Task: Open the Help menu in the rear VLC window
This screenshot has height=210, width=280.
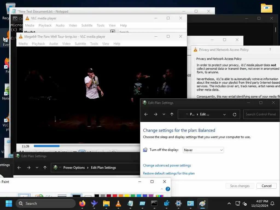Action: tap(123, 25)
